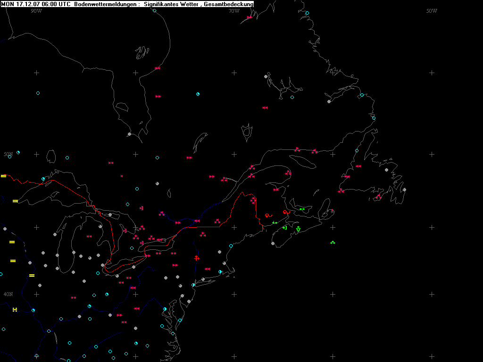Screen dimensions: 483x362
Task: Click the 70W longitude label
Action: (x=233, y=10)
